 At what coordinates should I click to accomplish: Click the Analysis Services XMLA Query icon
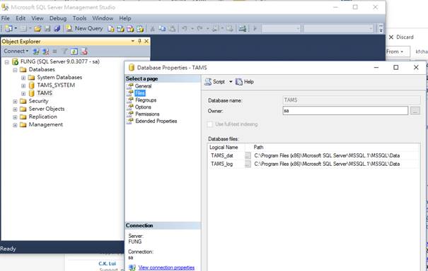[140, 29]
